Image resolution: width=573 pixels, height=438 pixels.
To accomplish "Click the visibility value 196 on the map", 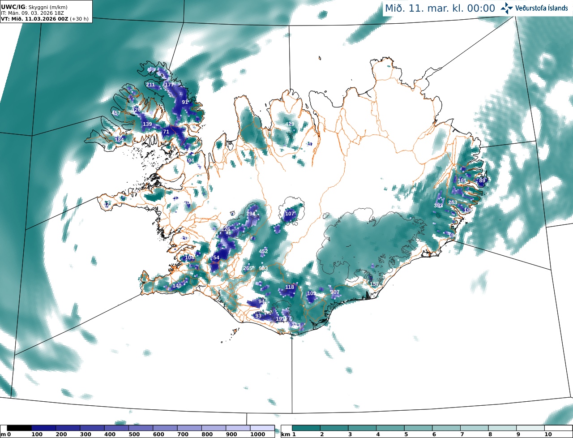I will [453, 236].
